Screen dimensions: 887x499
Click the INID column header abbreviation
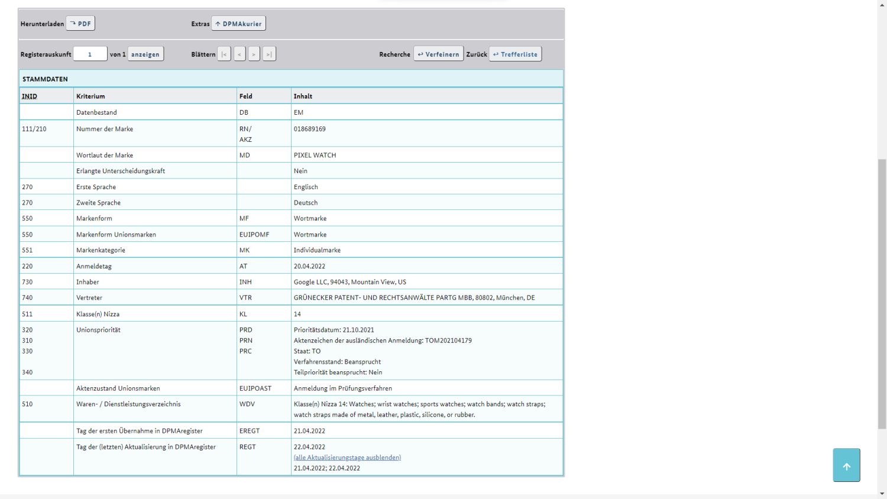[x=30, y=96]
